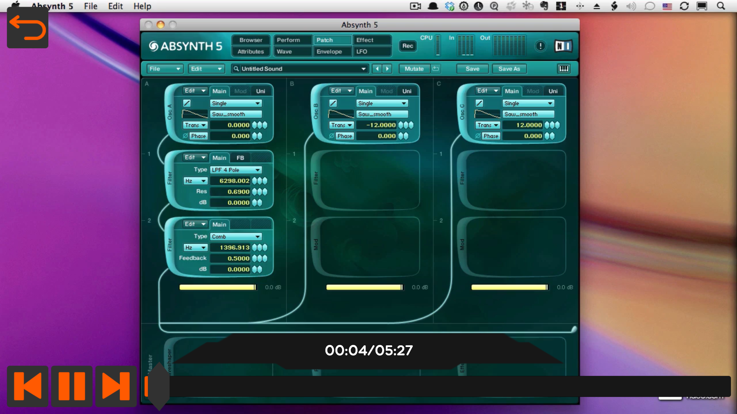The width and height of the screenshot is (737, 414).
Task: Toggle Osc B phase invert icon
Action: click(x=331, y=136)
